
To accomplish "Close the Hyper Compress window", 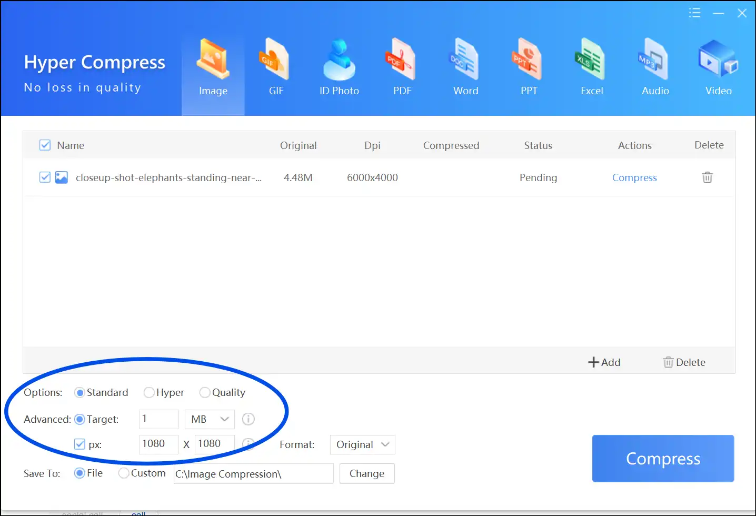I will (742, 13).
